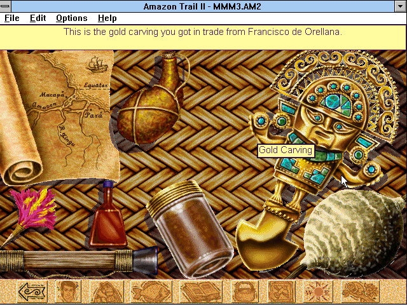Select the large striped seashell
Image resolution: width=407 pixels, height=305 pixels.
[x=354, y=233]
